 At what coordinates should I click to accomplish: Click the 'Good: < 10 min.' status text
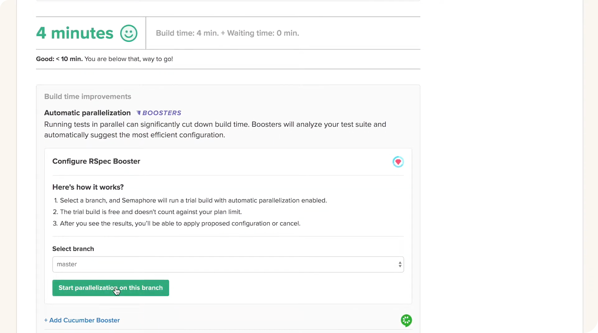(x=59, y=59)
